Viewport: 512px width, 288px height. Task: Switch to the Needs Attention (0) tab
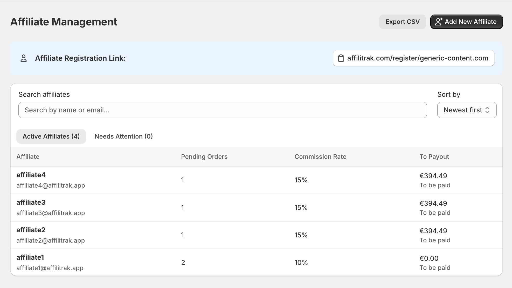tap(123, 136)
